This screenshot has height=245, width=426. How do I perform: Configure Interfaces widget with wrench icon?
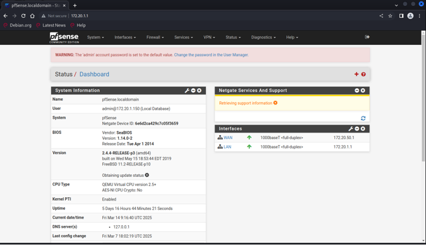[x=351, y=128]
